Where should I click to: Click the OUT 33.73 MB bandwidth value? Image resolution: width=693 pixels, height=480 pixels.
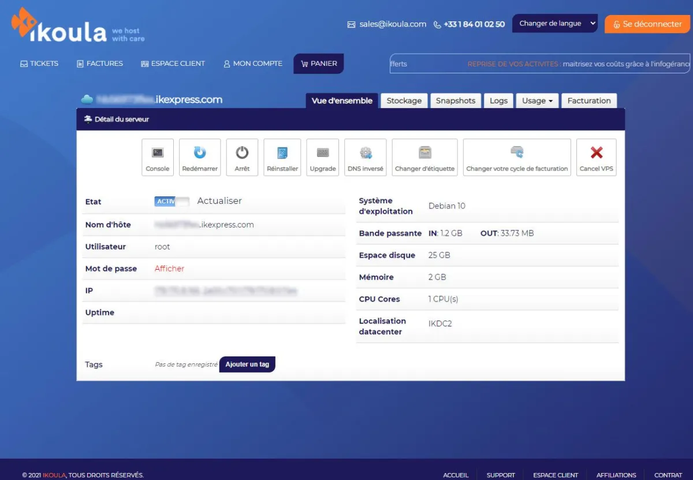(x=507, y=233)
